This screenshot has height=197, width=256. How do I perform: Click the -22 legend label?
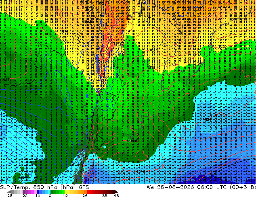(x=23, y=195)
